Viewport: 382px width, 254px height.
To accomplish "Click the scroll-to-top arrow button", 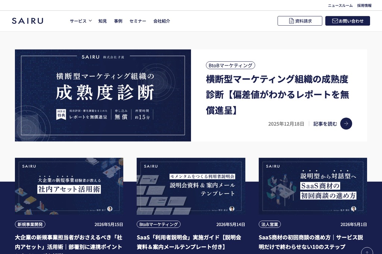I will click(367, 251).
